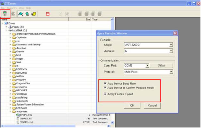Click the blue-green wave toolbar icon
Image resolution: width=201 pixels, height=128 pixels.
coord(20,14)
